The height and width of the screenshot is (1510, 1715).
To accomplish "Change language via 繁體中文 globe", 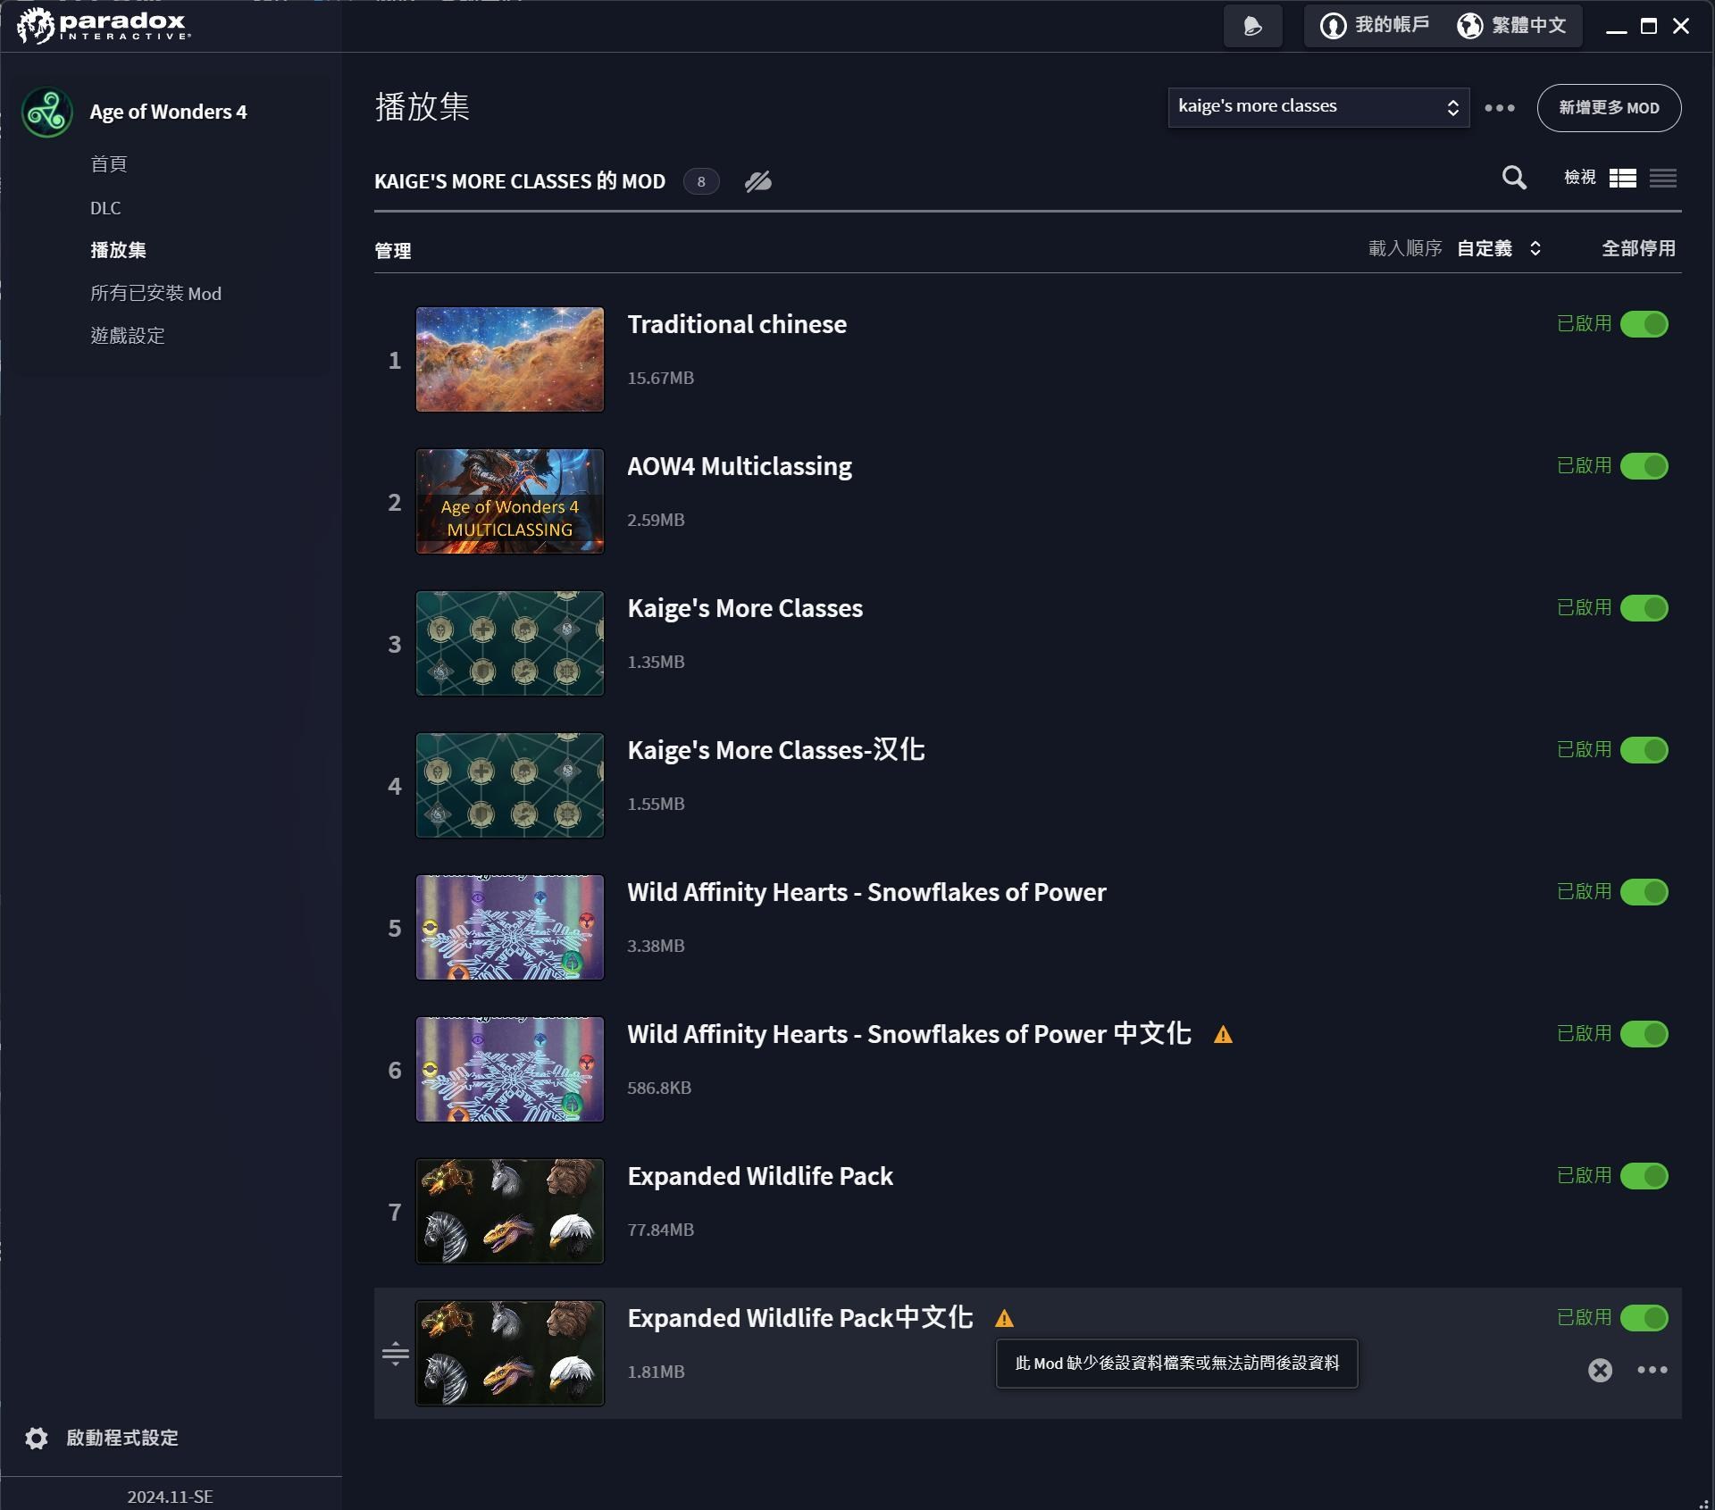I will [1512, 26].
